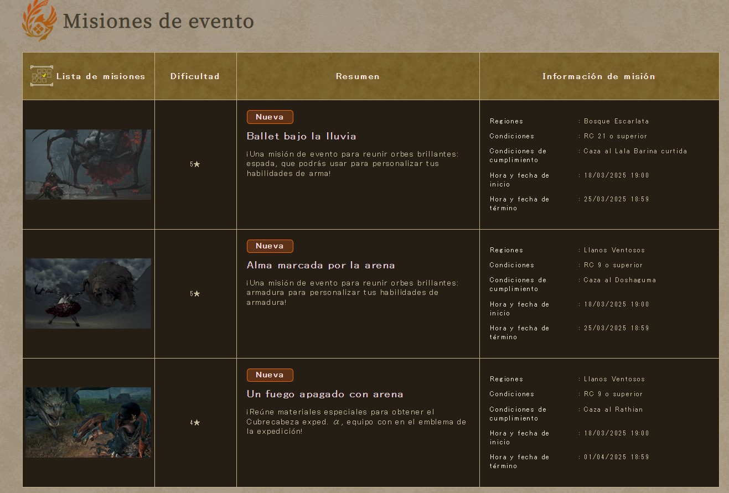
Task: Select the title Un fuego apagado con arena
Action: tap(325, 394)
